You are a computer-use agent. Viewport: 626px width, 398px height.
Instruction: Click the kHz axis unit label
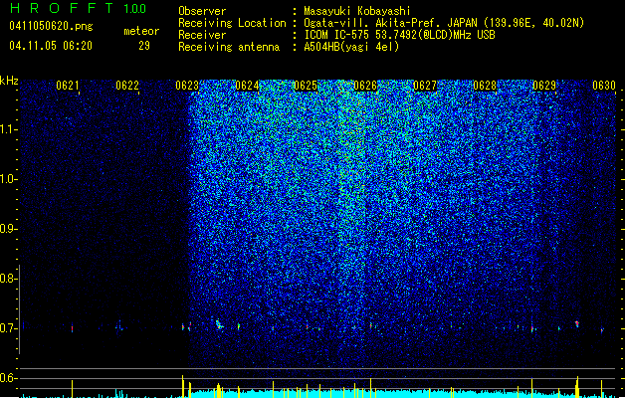point(9,81)
